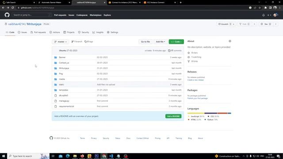This screenshot has height=159, width=283.
Task: Open a new browser tab with plus
Action: tap(181, 3)
